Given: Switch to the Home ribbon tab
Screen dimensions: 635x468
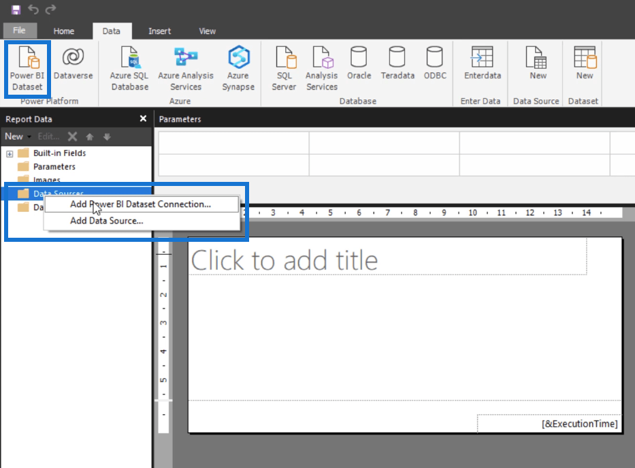Looking at the screenshot, I should pyautogui.click(x=63, y=31).
